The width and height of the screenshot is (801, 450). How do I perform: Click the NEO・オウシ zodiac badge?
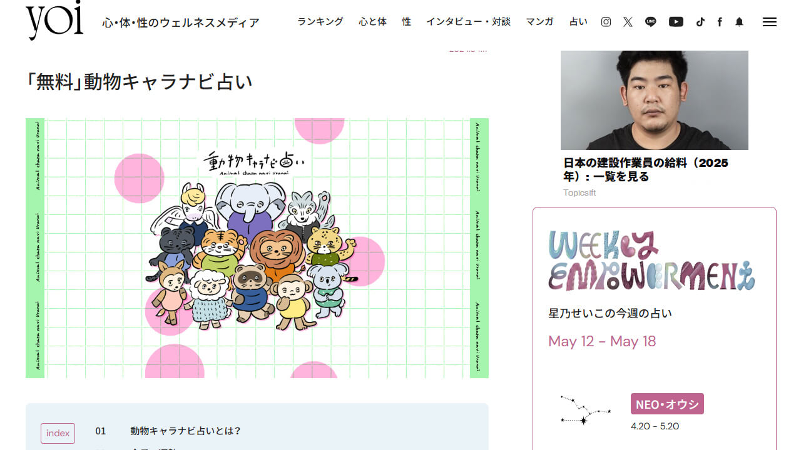click(667, 404)
